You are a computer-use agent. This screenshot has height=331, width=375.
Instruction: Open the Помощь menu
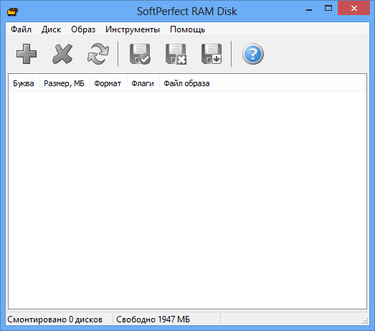[x=188, y=29]
